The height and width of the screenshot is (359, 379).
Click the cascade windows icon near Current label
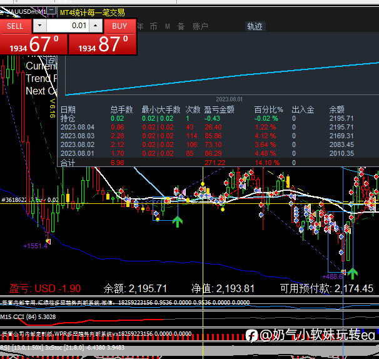click(x=52, y=60)
